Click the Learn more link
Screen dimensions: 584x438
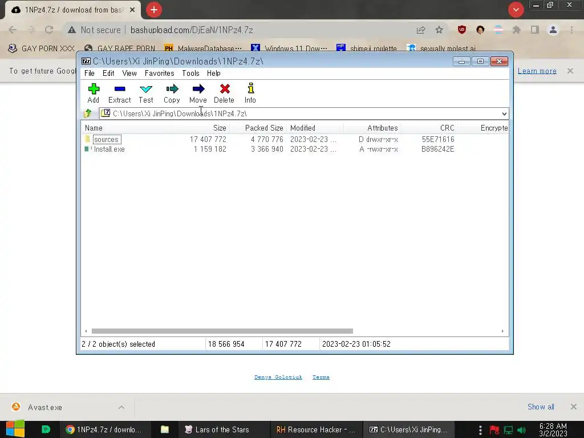[537, 71]
